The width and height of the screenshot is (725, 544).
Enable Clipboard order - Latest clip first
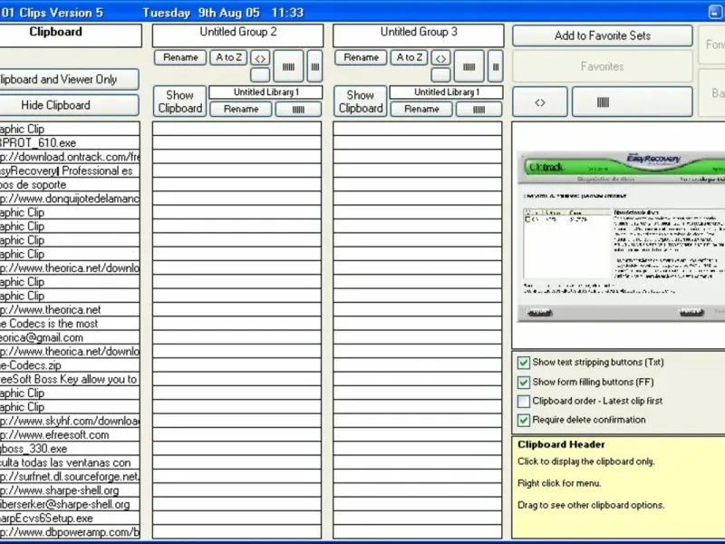(x=524, y=401)
